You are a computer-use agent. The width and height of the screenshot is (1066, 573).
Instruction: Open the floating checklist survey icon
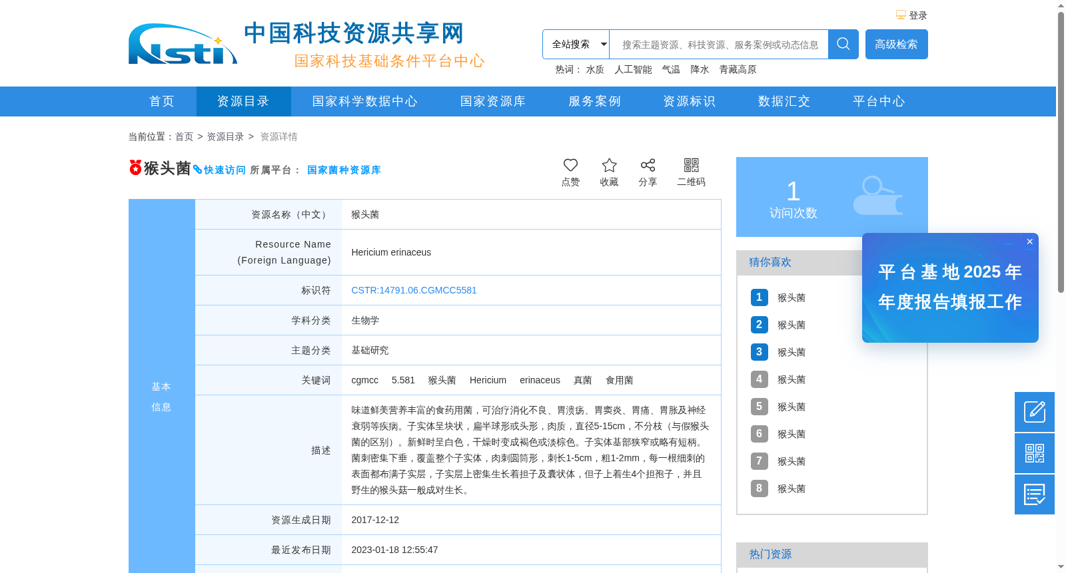tap(1035, 494)
